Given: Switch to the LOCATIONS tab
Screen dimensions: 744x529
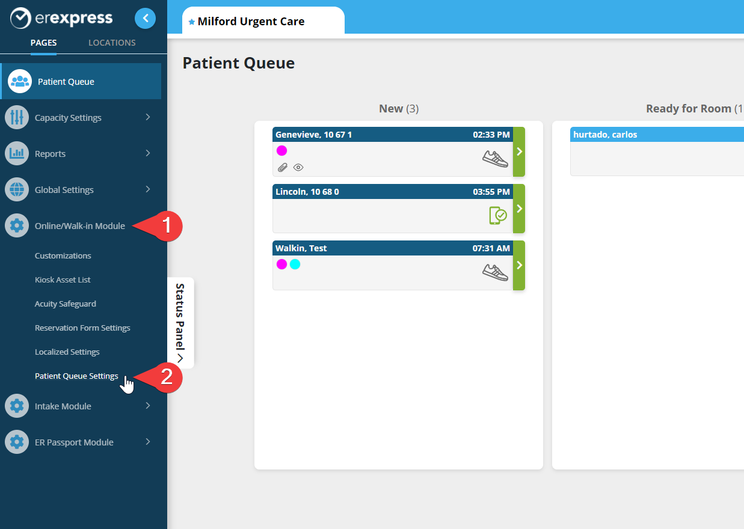Looking at the screenshot, I should [112, 43].
